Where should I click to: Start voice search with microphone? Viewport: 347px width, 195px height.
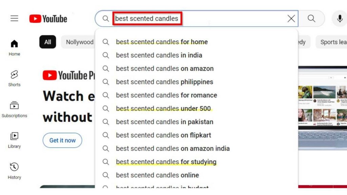pos(340,19)
